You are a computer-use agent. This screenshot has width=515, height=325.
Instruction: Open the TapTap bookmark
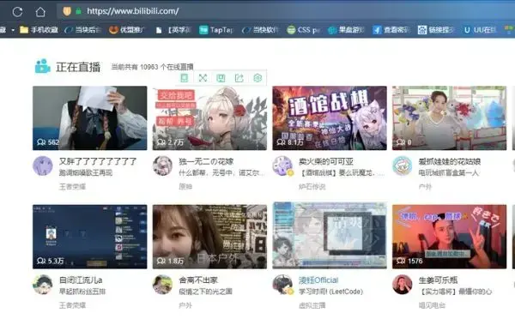click(x=216, y=30)
